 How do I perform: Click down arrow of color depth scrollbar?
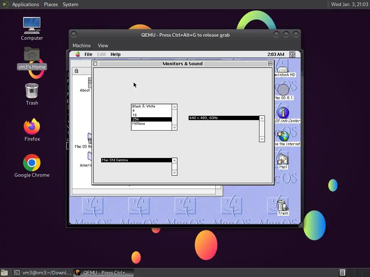tap(175, 128)
